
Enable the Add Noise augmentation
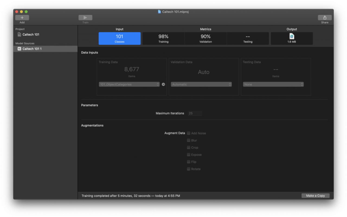tap(189, 133)
